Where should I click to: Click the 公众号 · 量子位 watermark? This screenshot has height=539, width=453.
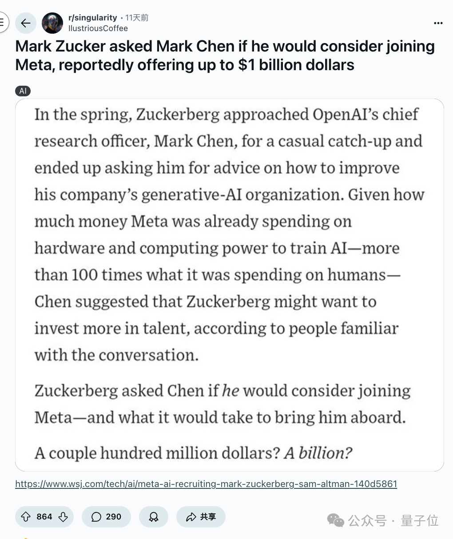point(383,520)
